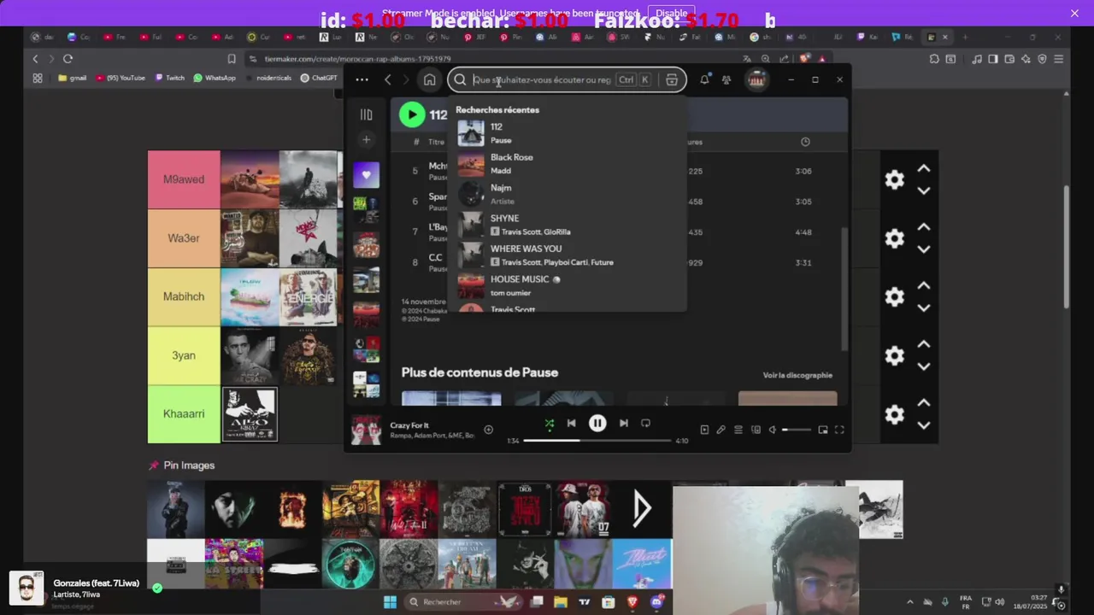Reload the tiermaker page
Screen dimensions: 1094x615
[68, 59]
